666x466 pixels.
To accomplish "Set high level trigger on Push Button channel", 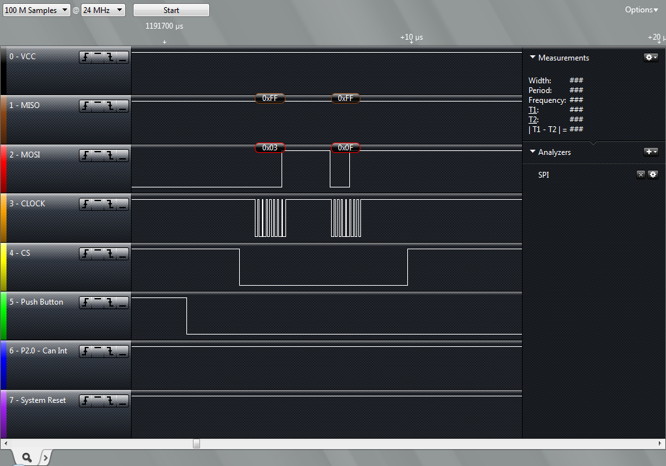I will [98, 303].
